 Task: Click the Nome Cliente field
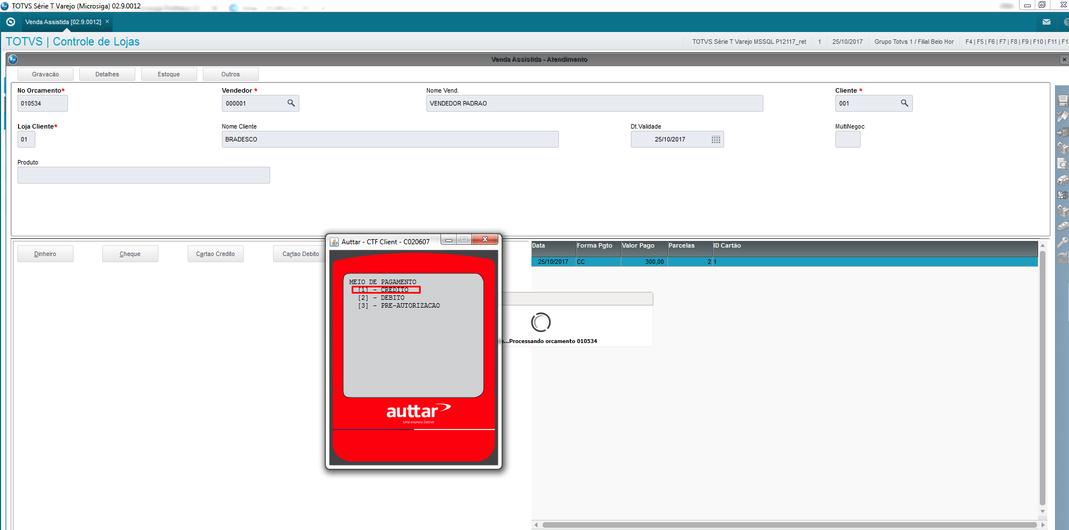tap(390, 139)
